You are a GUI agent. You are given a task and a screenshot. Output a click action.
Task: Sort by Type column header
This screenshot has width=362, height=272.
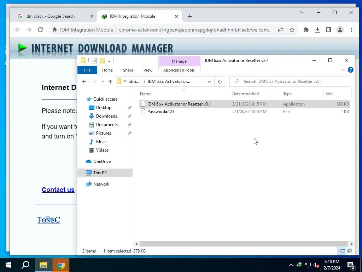[x=302, y=93]
